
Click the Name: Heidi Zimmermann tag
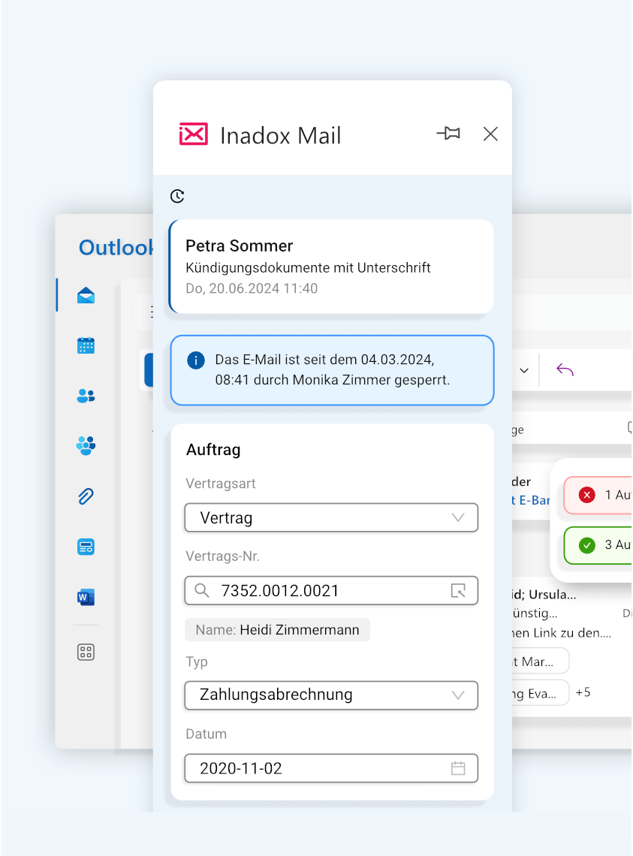pos(277,630)
